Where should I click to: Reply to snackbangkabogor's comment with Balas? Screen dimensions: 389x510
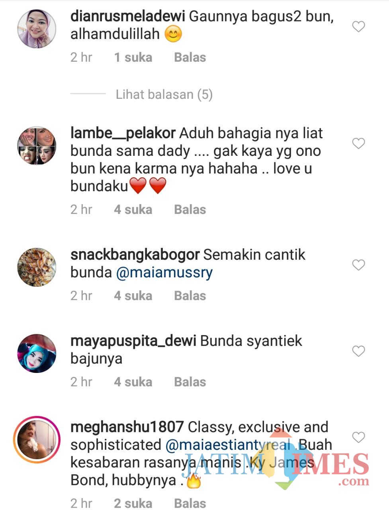190,296
